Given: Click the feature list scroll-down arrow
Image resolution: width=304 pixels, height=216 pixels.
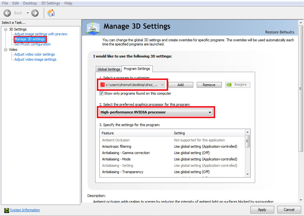Looking at the screenshot, I should (248, 174).
